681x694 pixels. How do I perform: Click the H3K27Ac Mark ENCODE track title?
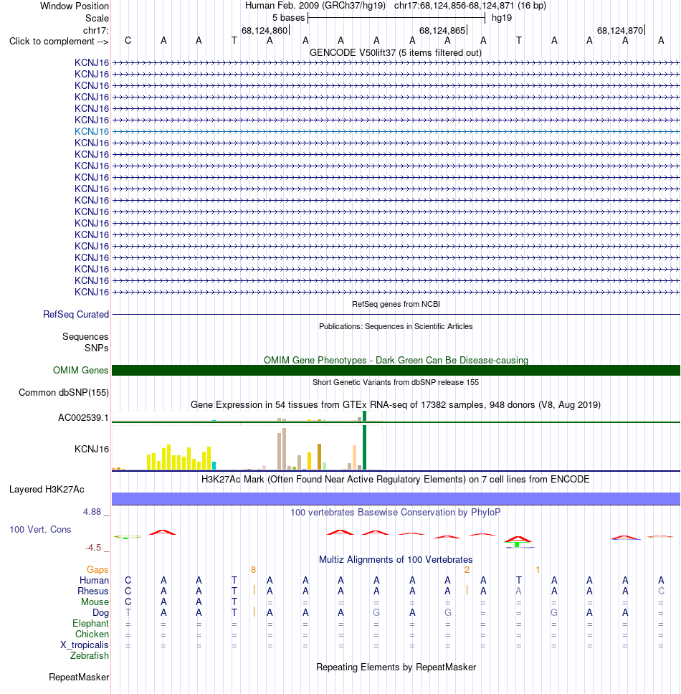[396, 480]
